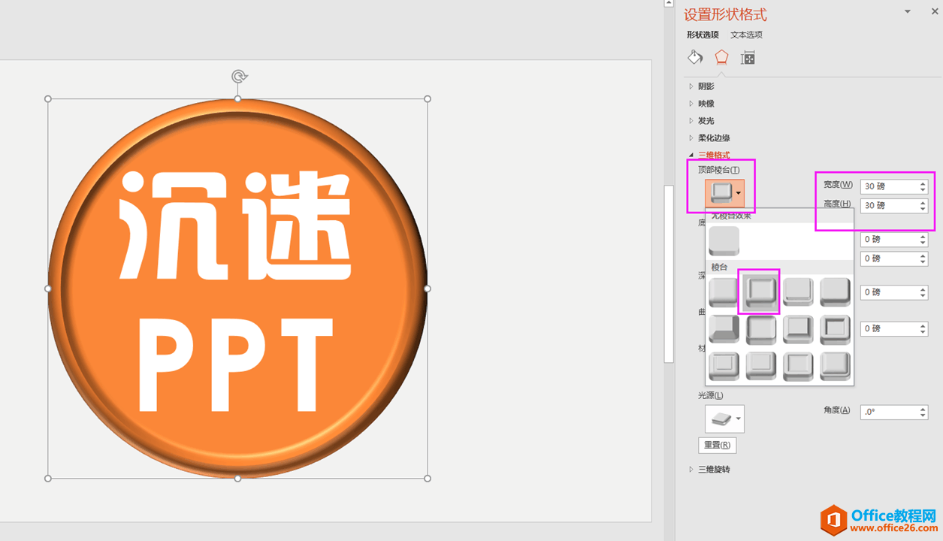Switch to the 形状选项 tab

click(x=703, y=35)
